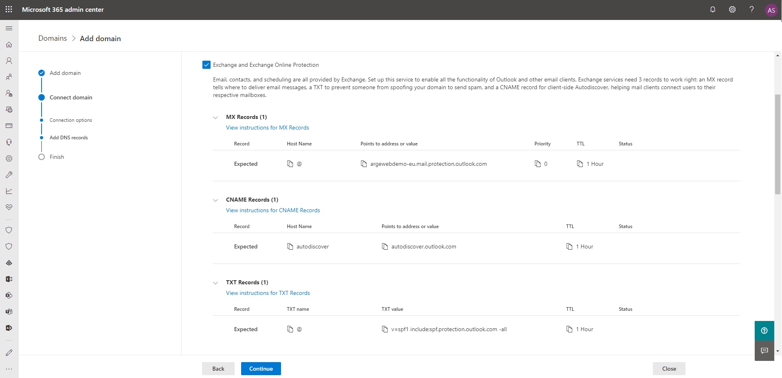Click the Continue button
Image resolution: width=782 pixels, height=378 pixels.
coord(261,369)
